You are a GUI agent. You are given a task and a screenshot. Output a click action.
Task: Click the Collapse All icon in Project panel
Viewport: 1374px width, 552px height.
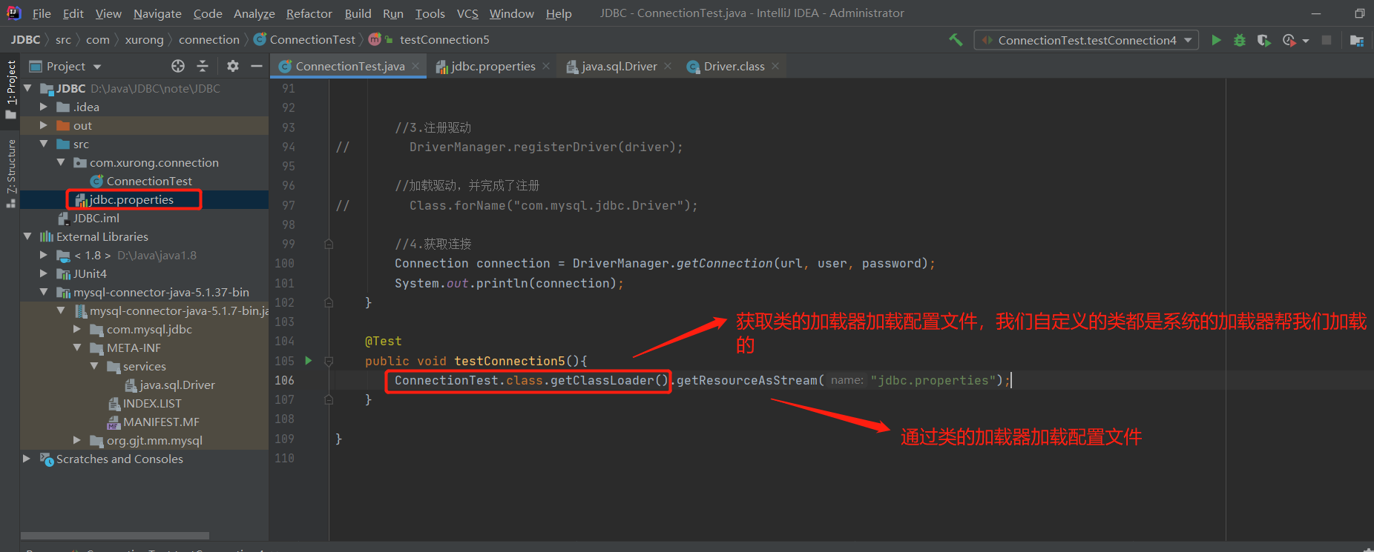[x=203, y=66]
